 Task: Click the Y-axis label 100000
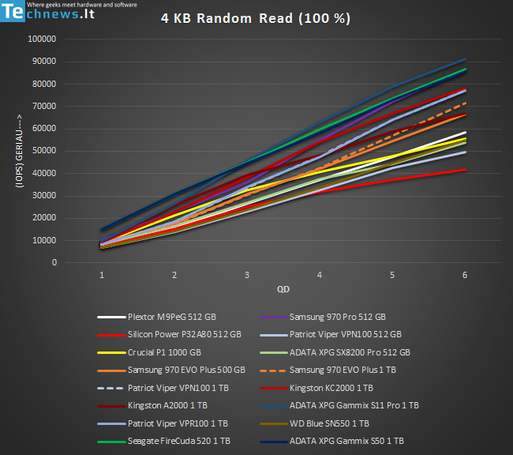click(42, 39)
